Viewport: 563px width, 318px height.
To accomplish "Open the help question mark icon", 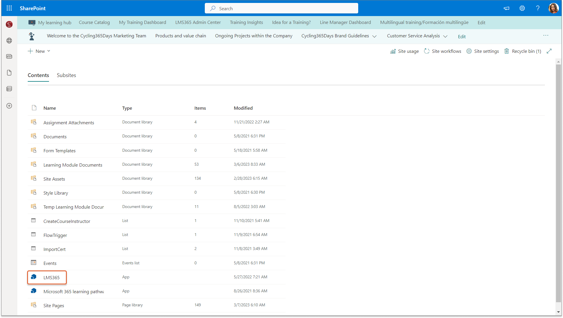I will pyautogui.click(x=538, y=8).
